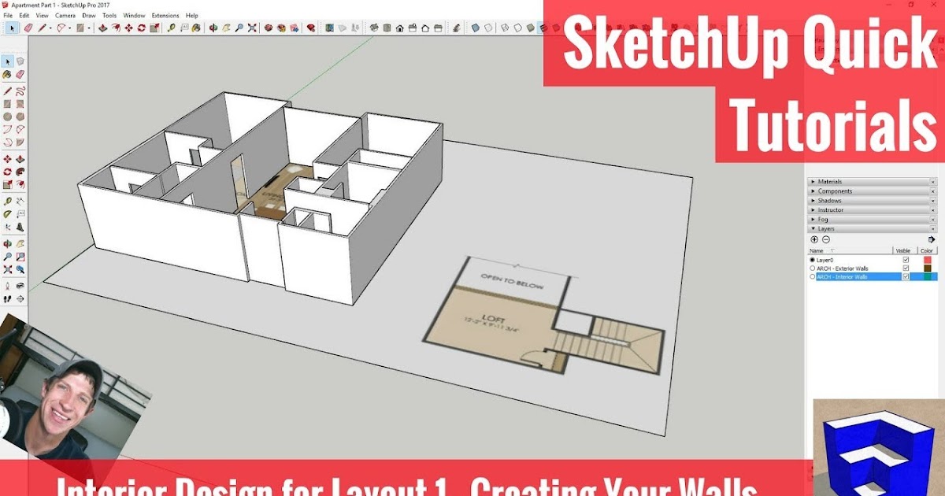
Task: Pick the Pan hand tool in left toolbar
Action: (20, 243)
